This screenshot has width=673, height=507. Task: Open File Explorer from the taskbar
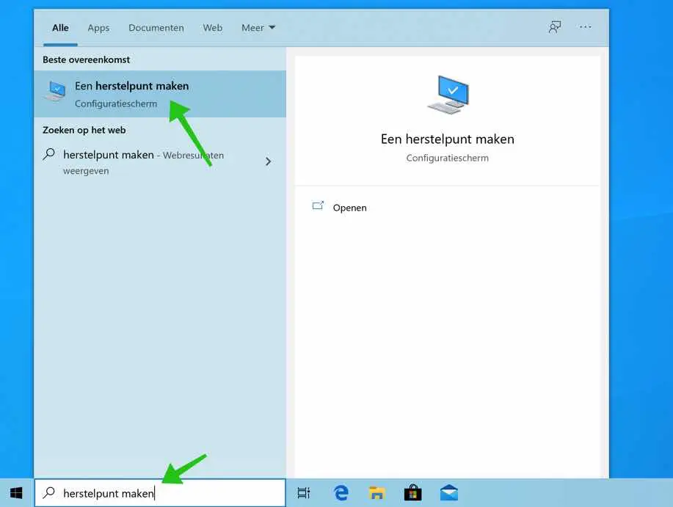pyautogui.click(x=376, y=493)
